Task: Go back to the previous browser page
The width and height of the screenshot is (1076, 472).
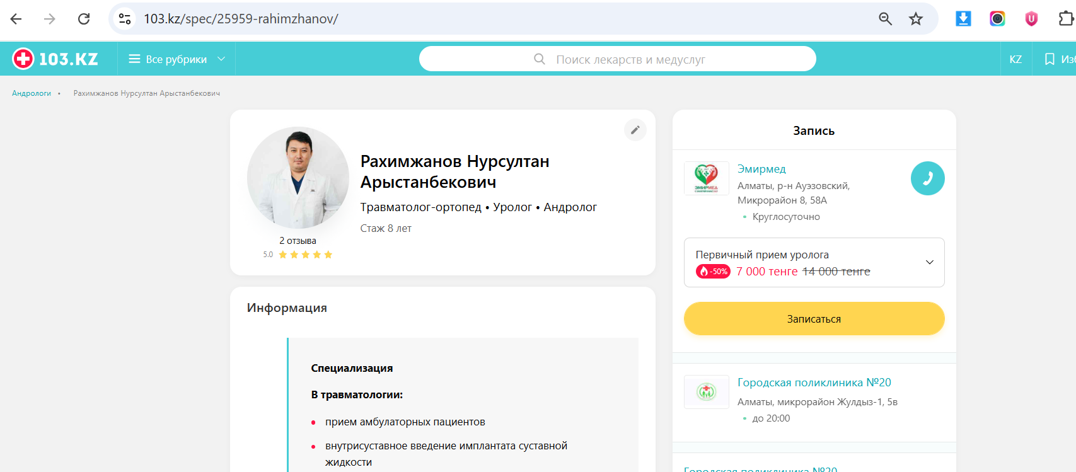Action: [16, 19]
